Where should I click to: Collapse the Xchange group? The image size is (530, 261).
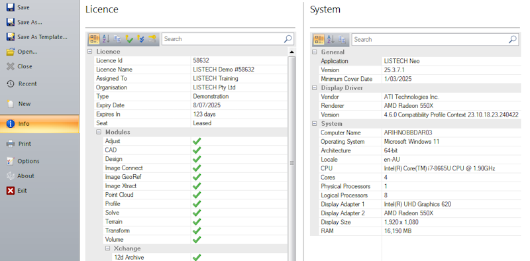click(x=107, y=248)
